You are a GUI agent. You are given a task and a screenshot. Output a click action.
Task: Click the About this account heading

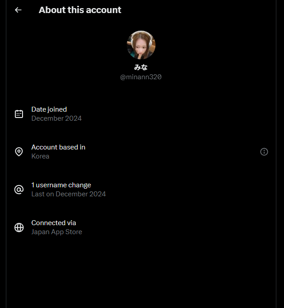(80, 10)
